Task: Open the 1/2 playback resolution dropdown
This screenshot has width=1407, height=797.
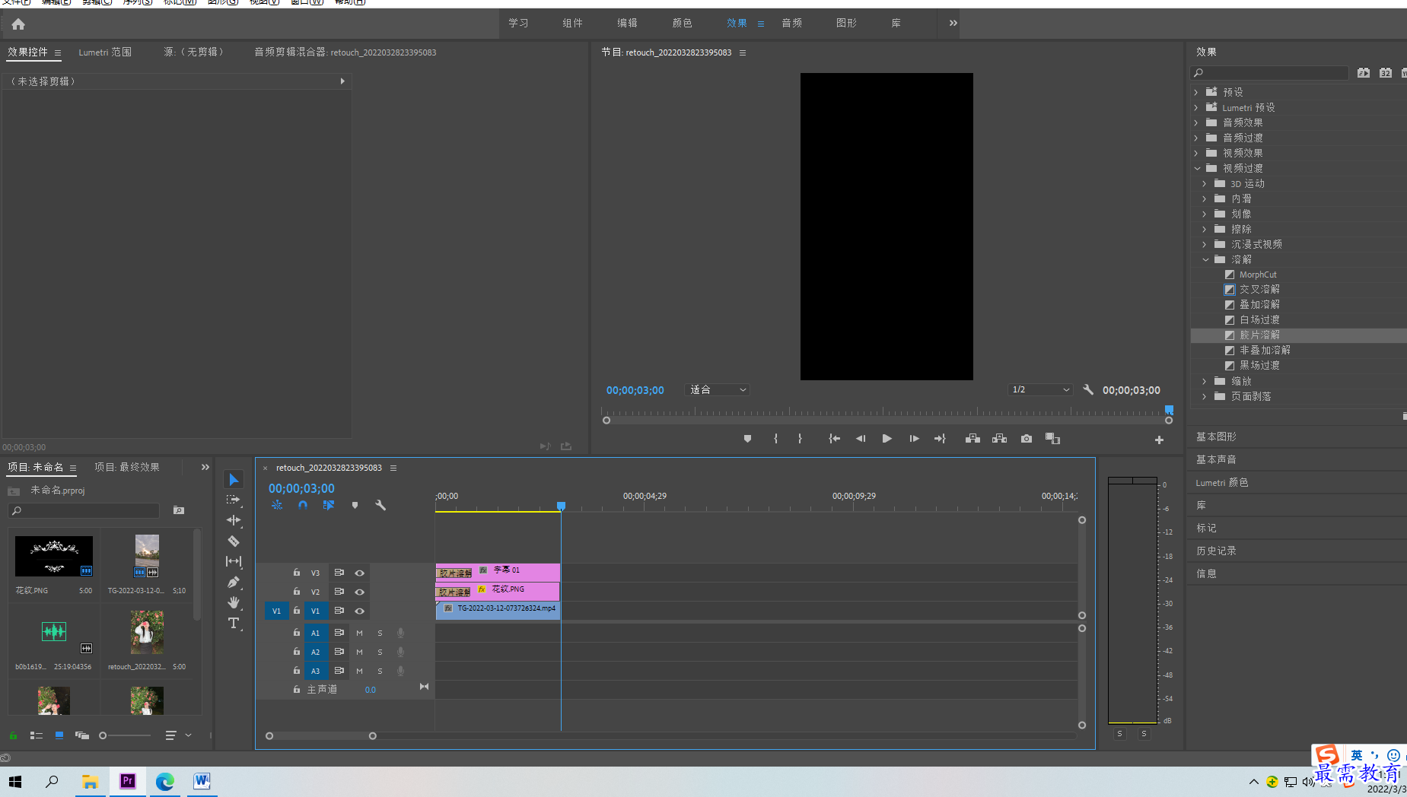Action: click(1040, 389)
